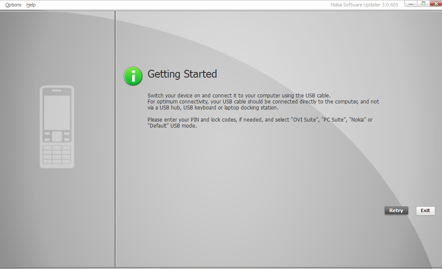Click the line starting "For optimum connectivity"
The height and width of the screenshot is (269, 442).
[x=263, y=102]
